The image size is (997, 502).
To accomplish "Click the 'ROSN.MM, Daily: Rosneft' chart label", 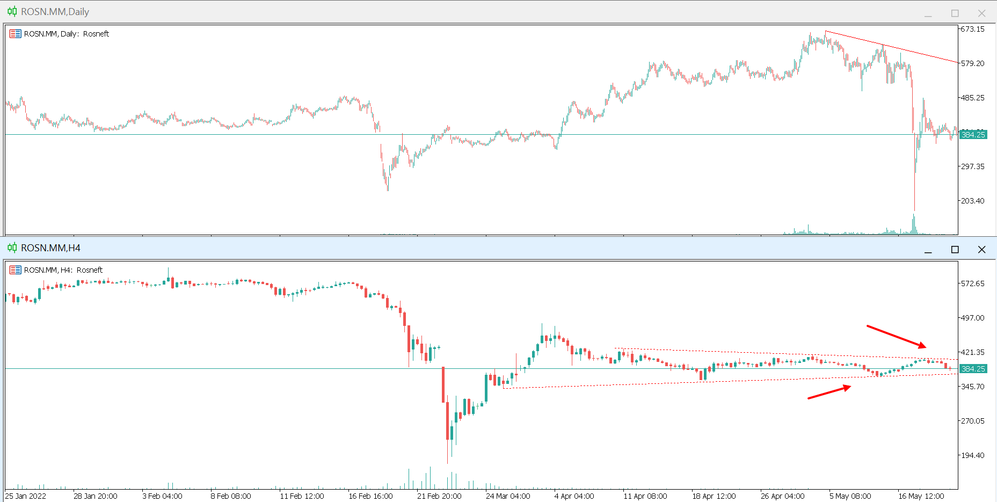I will (x=67, y=34).
